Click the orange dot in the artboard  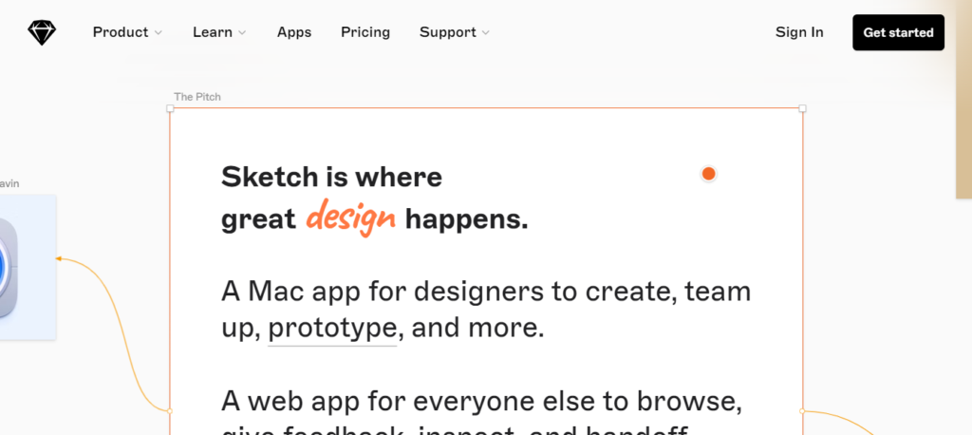pos(708,174)
